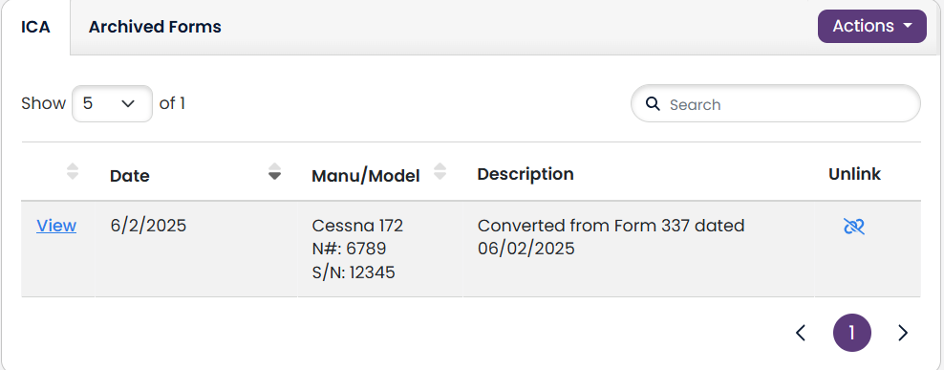Sort by the Date column arrows
Viewport: 944px width, 370px height.
[x=274, y=172]
